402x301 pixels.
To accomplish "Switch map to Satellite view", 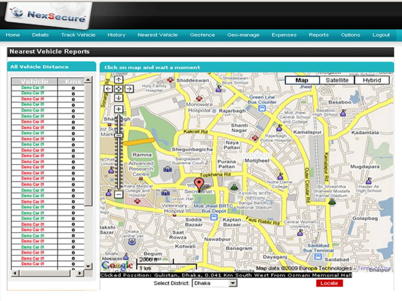I will point(337,80).
